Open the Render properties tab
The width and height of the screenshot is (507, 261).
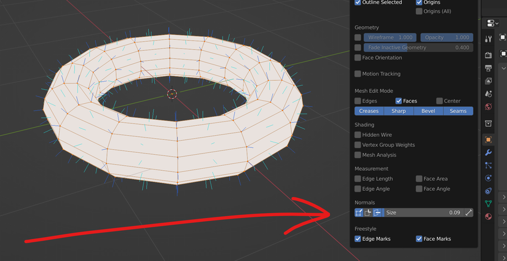click(x=489, y=55)
